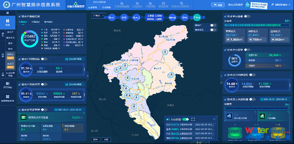This screenshot has height=144, width=294.
Task: Click the 返回 back button in header
Action: pyautogui.click(x=218, y=5)
